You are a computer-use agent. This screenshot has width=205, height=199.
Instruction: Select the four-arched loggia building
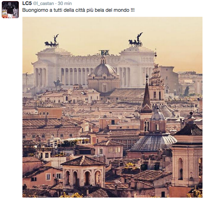(x=83, y=172)
